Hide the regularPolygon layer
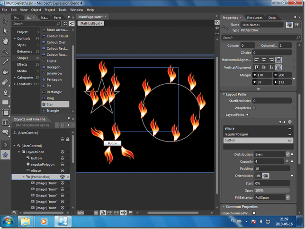305x229 pixels. (62, 165)
